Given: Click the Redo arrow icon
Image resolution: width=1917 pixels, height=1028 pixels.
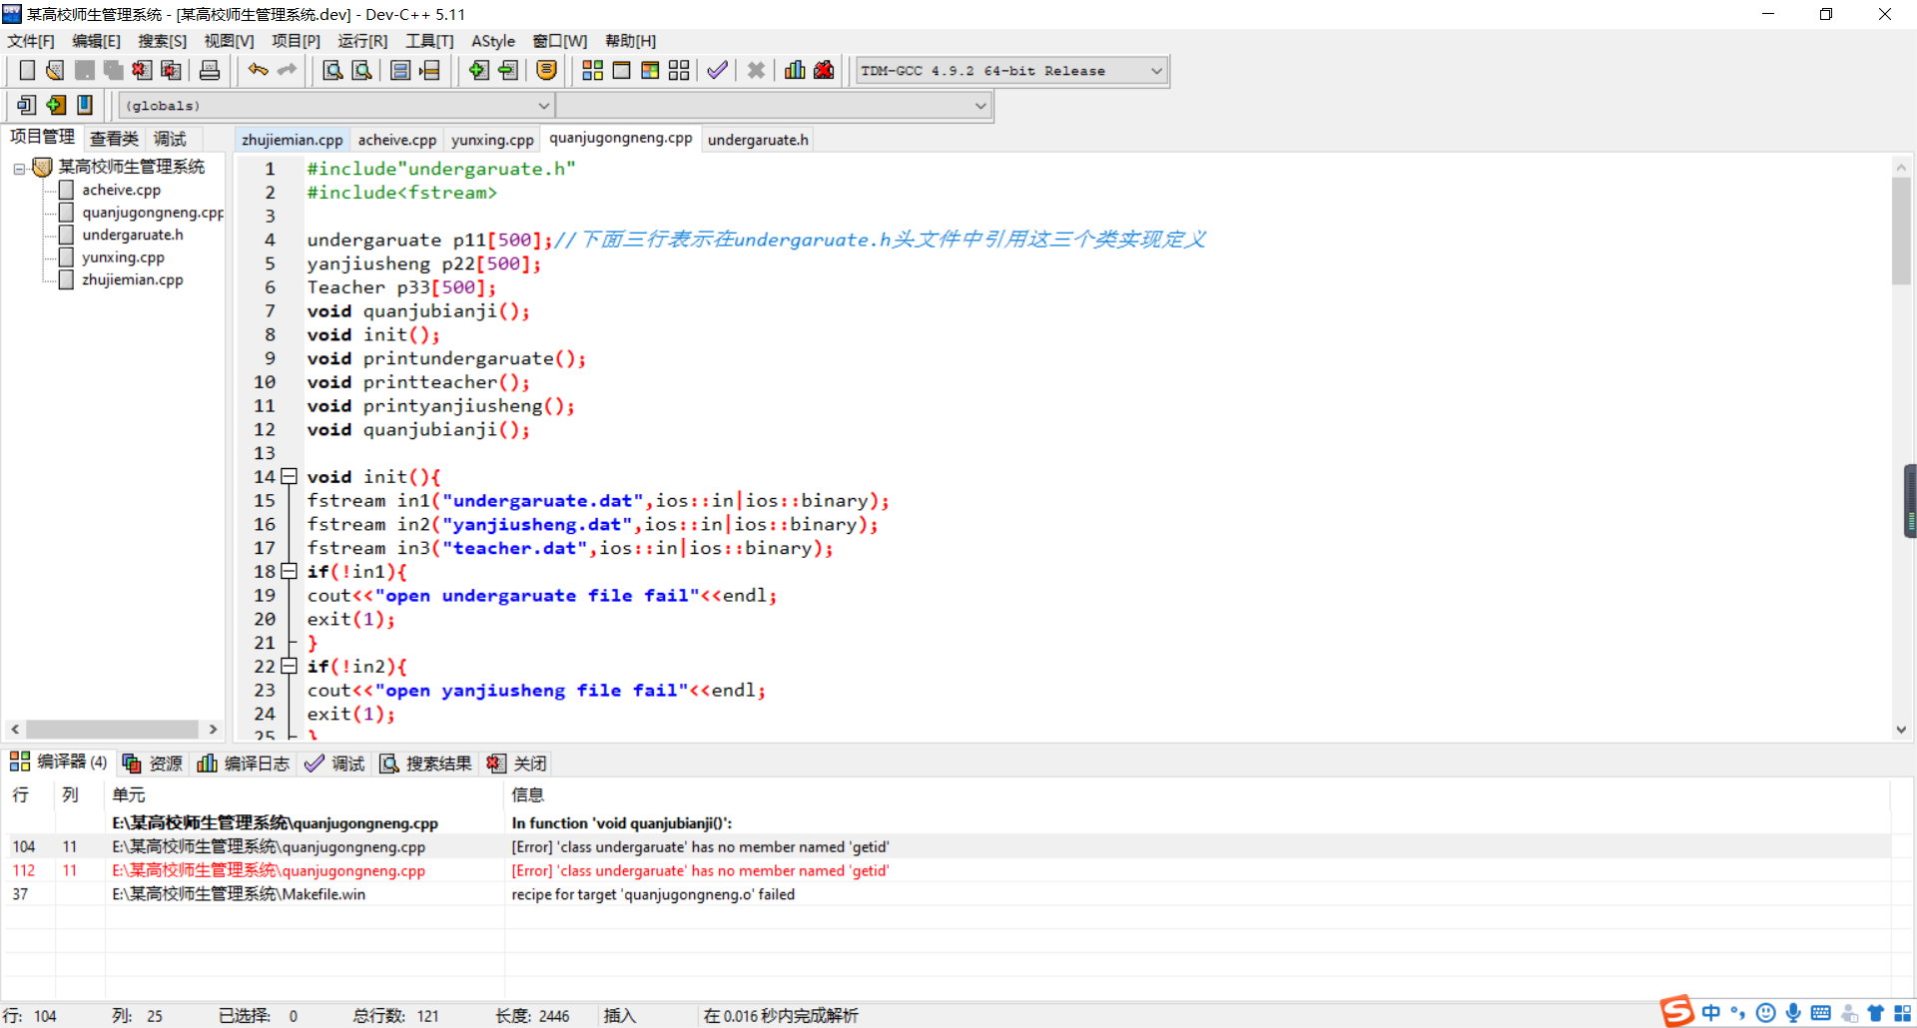Looking at the screenshot, I should click(x=288, y=70).
